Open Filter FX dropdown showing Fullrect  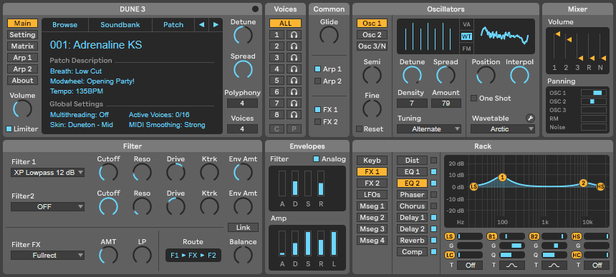(47, 256)
